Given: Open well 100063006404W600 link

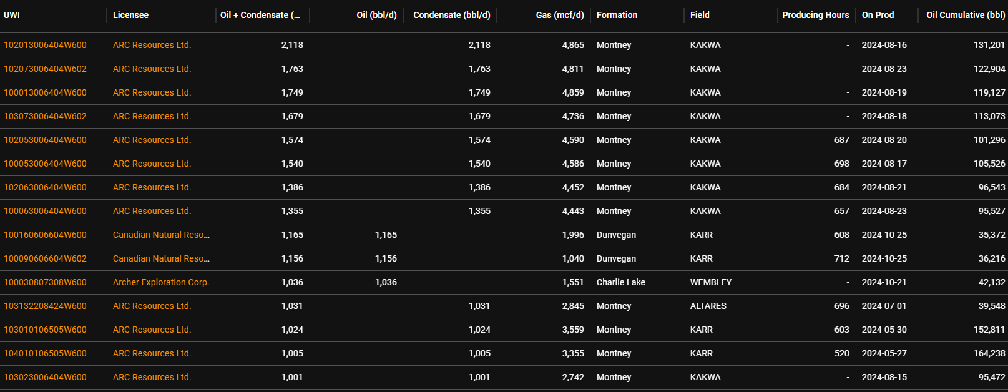Looking at the screenshot, I should (x=45, y=211).
